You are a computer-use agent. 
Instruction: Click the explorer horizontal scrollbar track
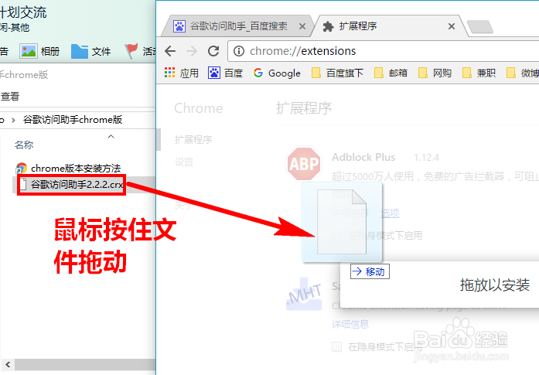pyautogui.click(x=85, y=364)
